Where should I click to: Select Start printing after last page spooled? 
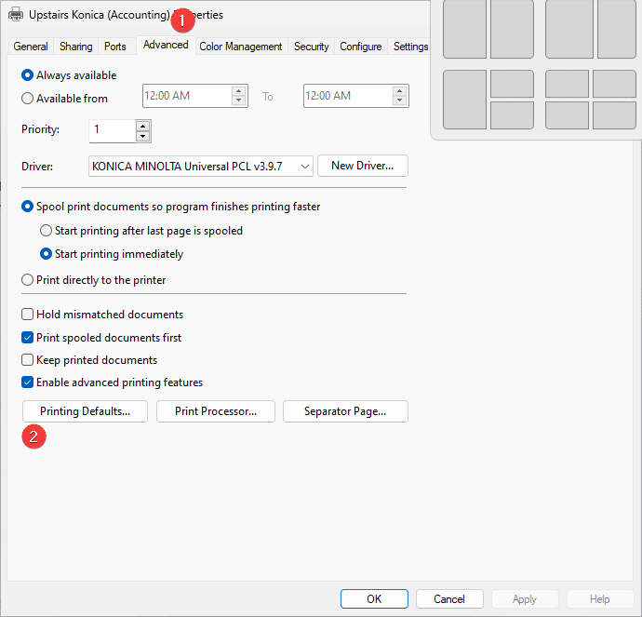pos(47,231)
